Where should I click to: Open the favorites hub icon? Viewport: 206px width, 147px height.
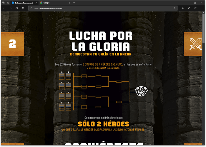(183, 8)
